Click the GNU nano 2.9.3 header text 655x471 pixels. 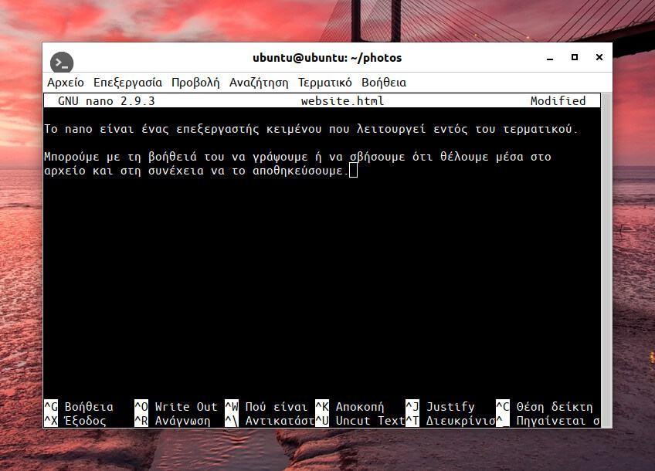[106, 101]
